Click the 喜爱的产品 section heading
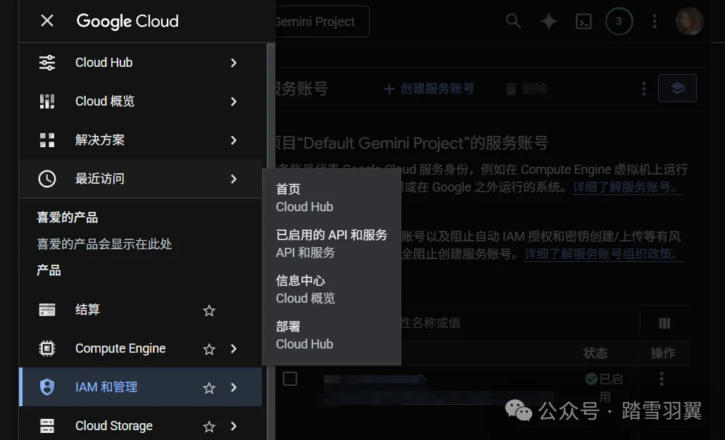 coord(68,218)
